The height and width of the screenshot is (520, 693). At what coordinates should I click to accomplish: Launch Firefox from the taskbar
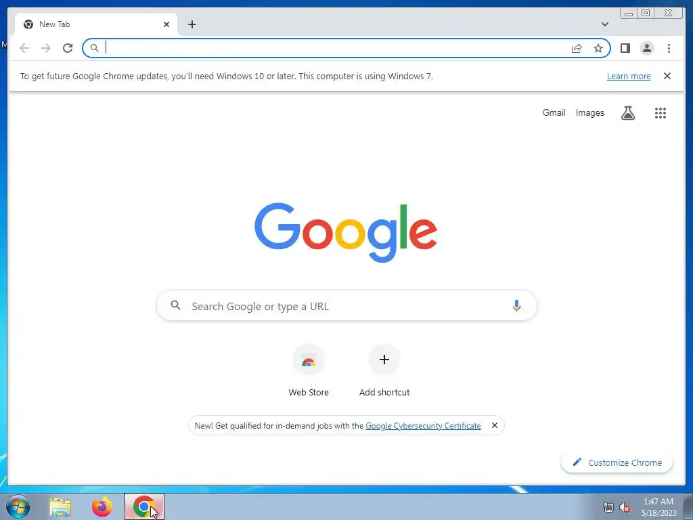pos(102,506)
